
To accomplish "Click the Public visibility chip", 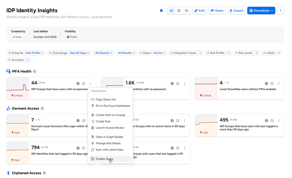I will 72,37.
